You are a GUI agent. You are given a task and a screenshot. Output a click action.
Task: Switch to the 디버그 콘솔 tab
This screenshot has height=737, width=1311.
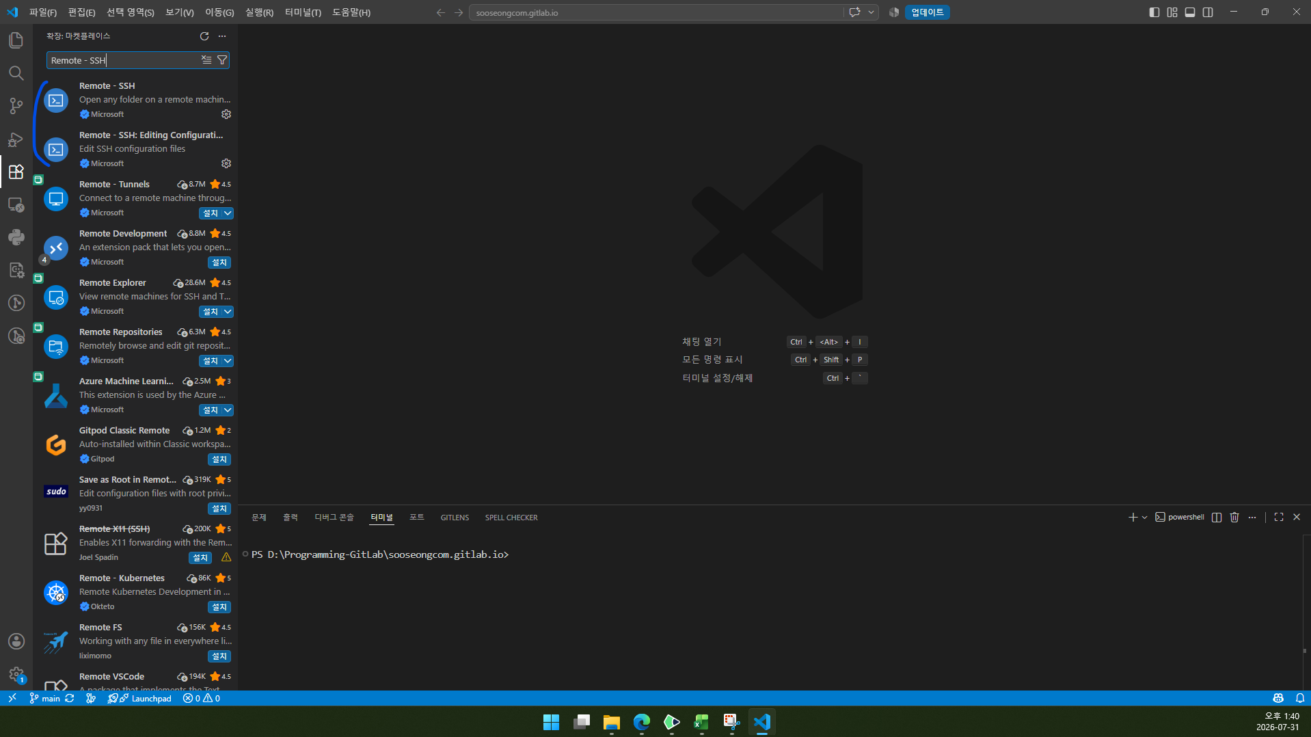click(334, 518)
